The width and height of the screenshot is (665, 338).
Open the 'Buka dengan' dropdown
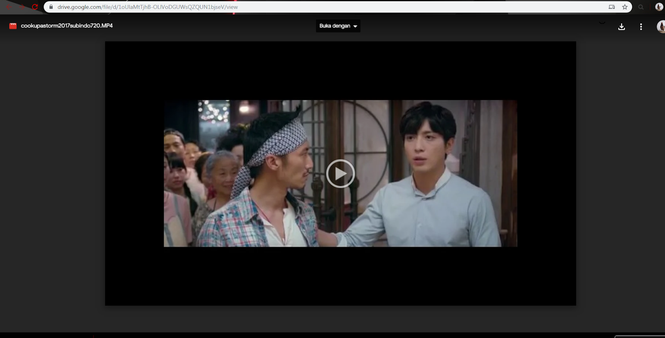click(x=338, y=26)
